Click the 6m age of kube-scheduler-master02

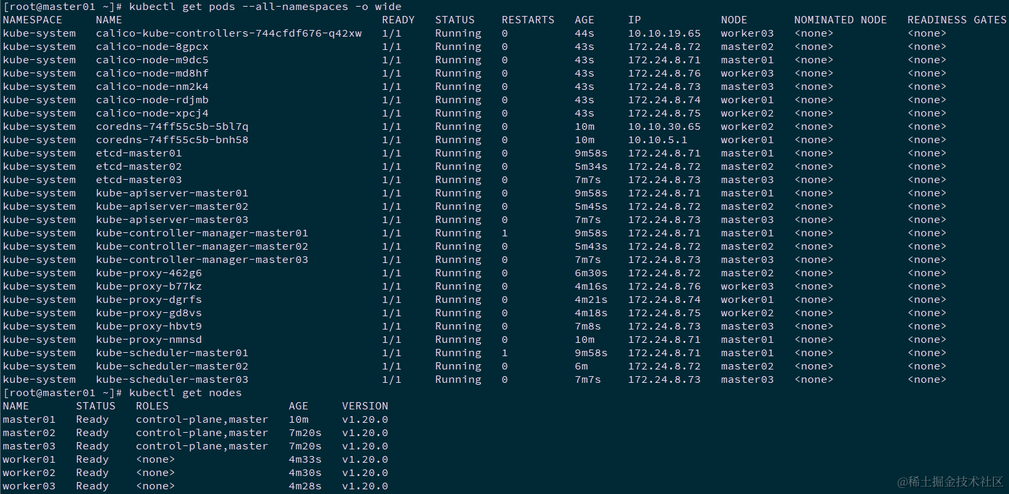click(x=581, y=366)
